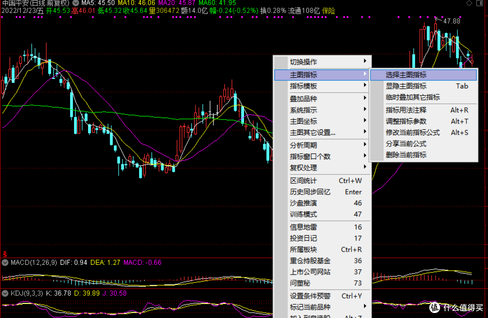Expand arrow beside 复权处理
Viewport: 488px width, 318px height.
[365, 167]
